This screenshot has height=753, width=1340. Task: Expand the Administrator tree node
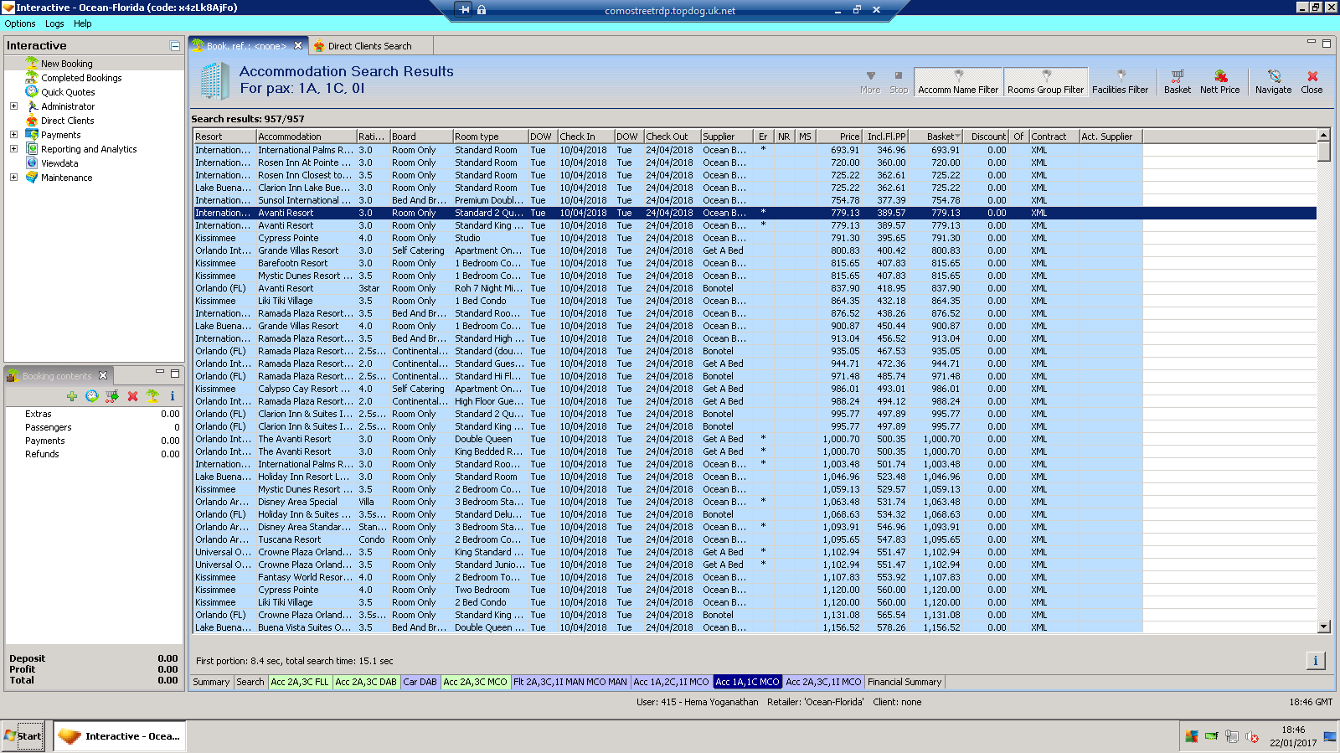[13, 106]
